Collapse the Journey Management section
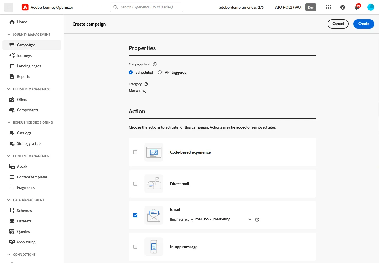The image size is (379, 263). coord(9,34)
